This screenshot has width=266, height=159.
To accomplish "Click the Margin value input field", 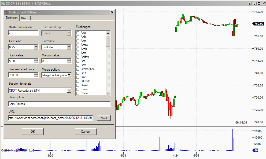I will coord(54,61).
